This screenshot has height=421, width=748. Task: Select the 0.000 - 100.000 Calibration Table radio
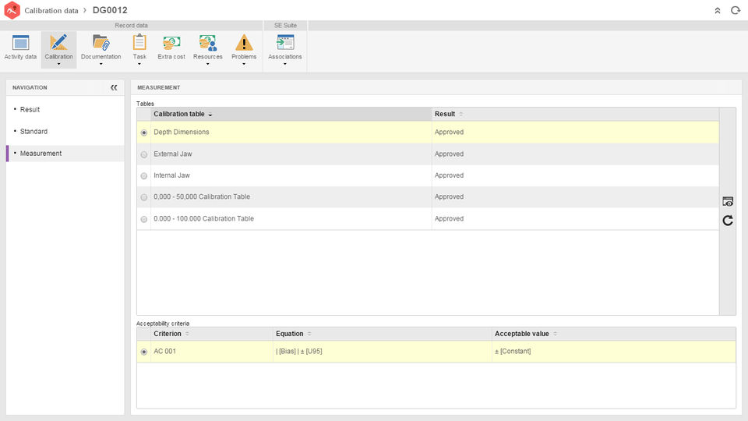click(x=144, y=219)
